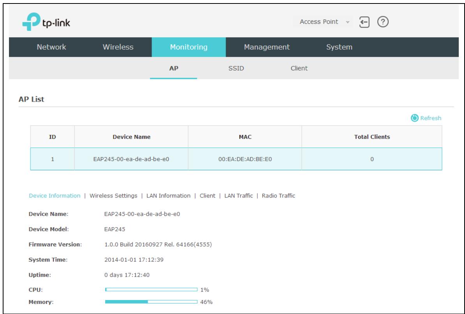
Task: Open the Wireless Settings link
Action: pyautogui.click(x=113, y=196)
